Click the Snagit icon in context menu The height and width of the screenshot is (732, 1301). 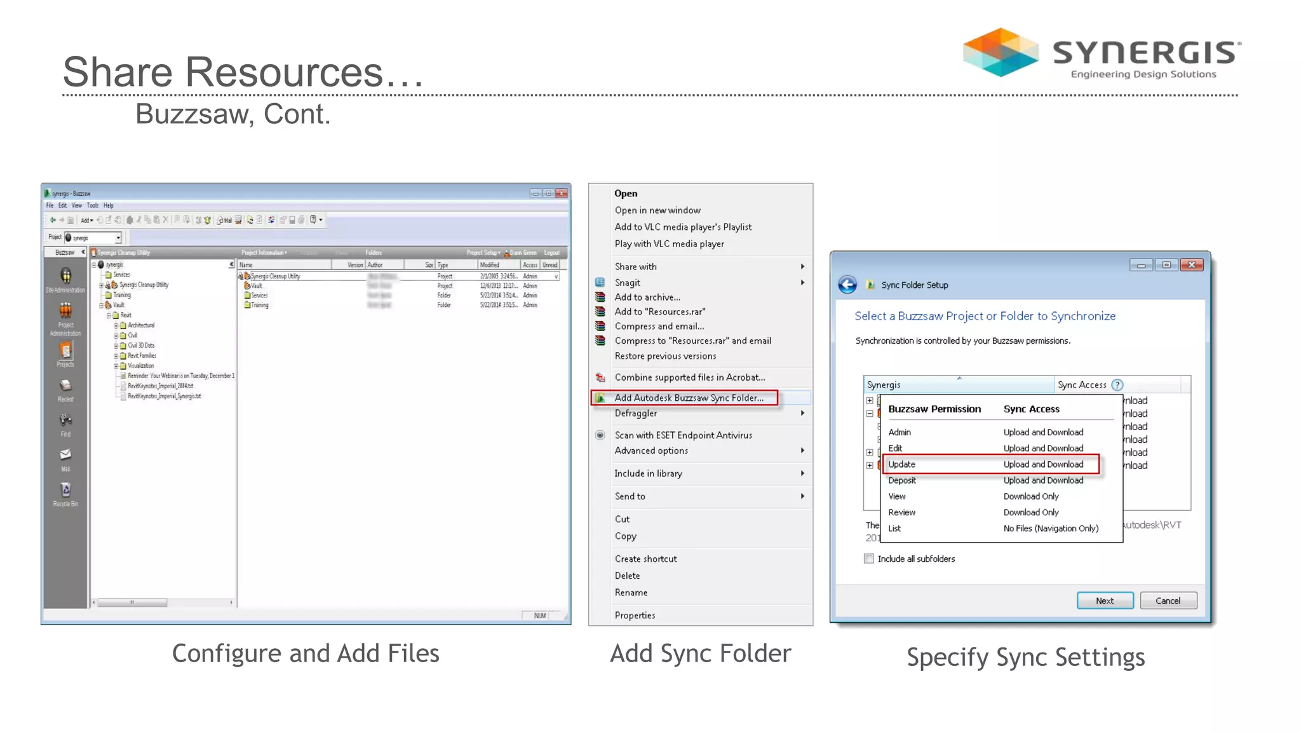tap(600, 282)
